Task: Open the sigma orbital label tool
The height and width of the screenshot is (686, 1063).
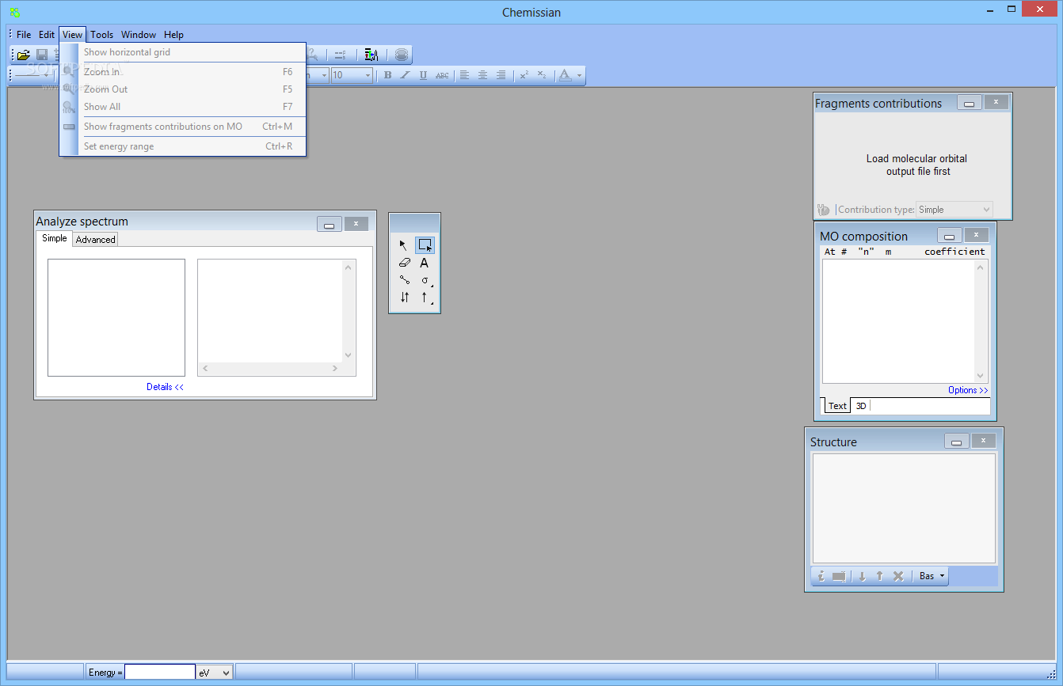Action: (425, 280)
